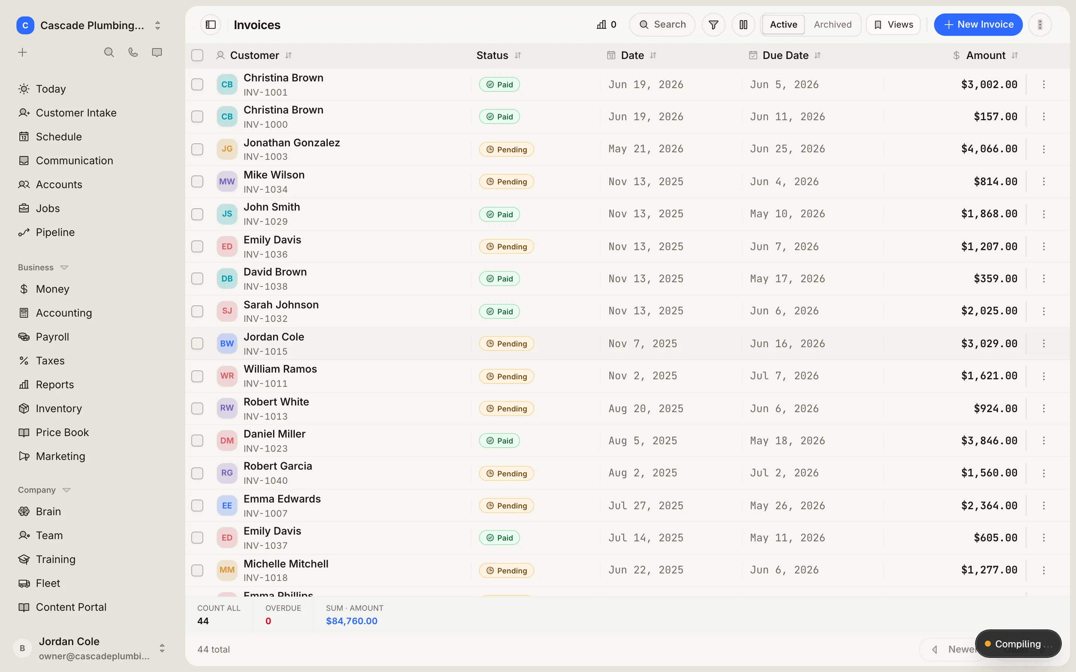This screenshot has width=1076, height=672.
Task: Click the plus icon in sidebar
Action: pos(22,52)
